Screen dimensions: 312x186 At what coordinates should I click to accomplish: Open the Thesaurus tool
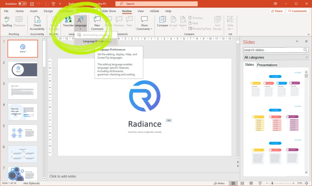click(19, 22)
